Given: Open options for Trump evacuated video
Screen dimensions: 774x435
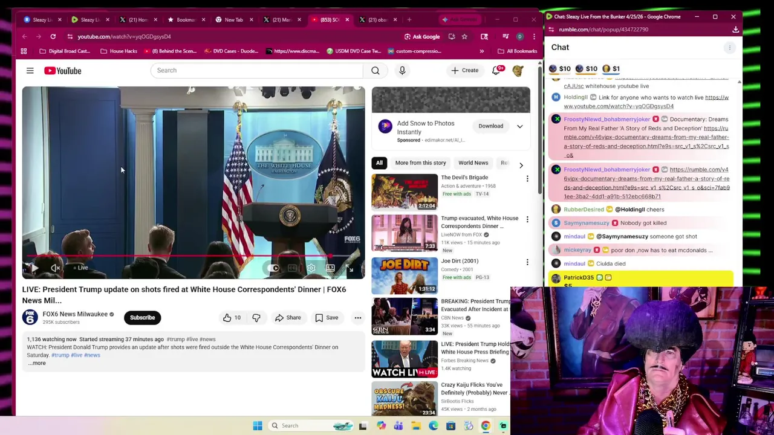Looking at the screenshot, I should point(527,219).
